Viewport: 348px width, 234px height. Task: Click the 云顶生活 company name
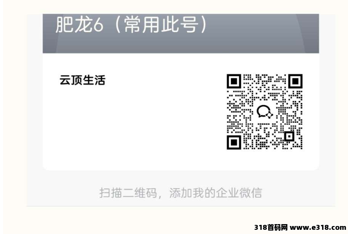point(82,80)
